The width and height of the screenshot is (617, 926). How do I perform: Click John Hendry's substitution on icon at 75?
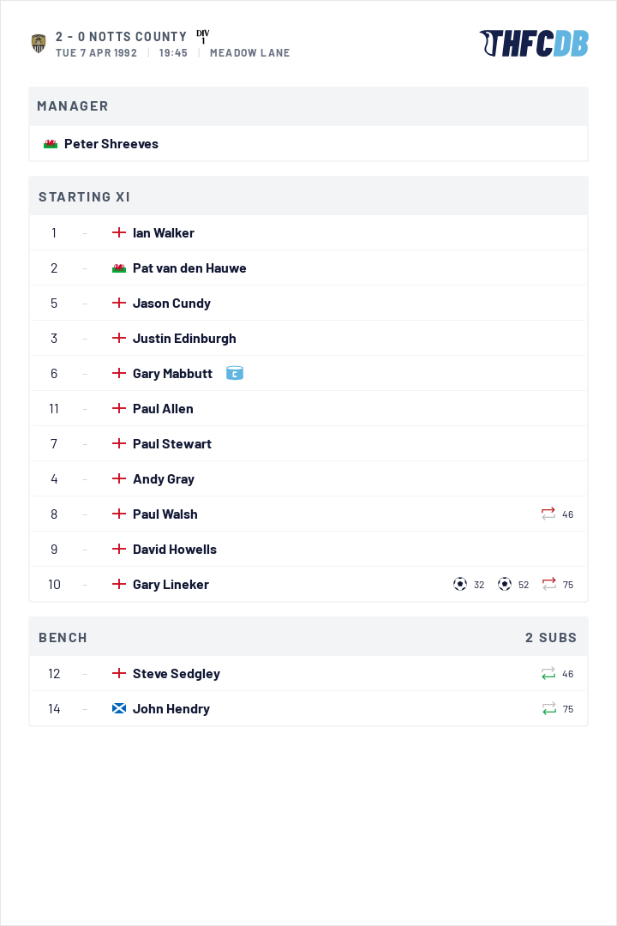pyautogui.click(x=549, y=708)
